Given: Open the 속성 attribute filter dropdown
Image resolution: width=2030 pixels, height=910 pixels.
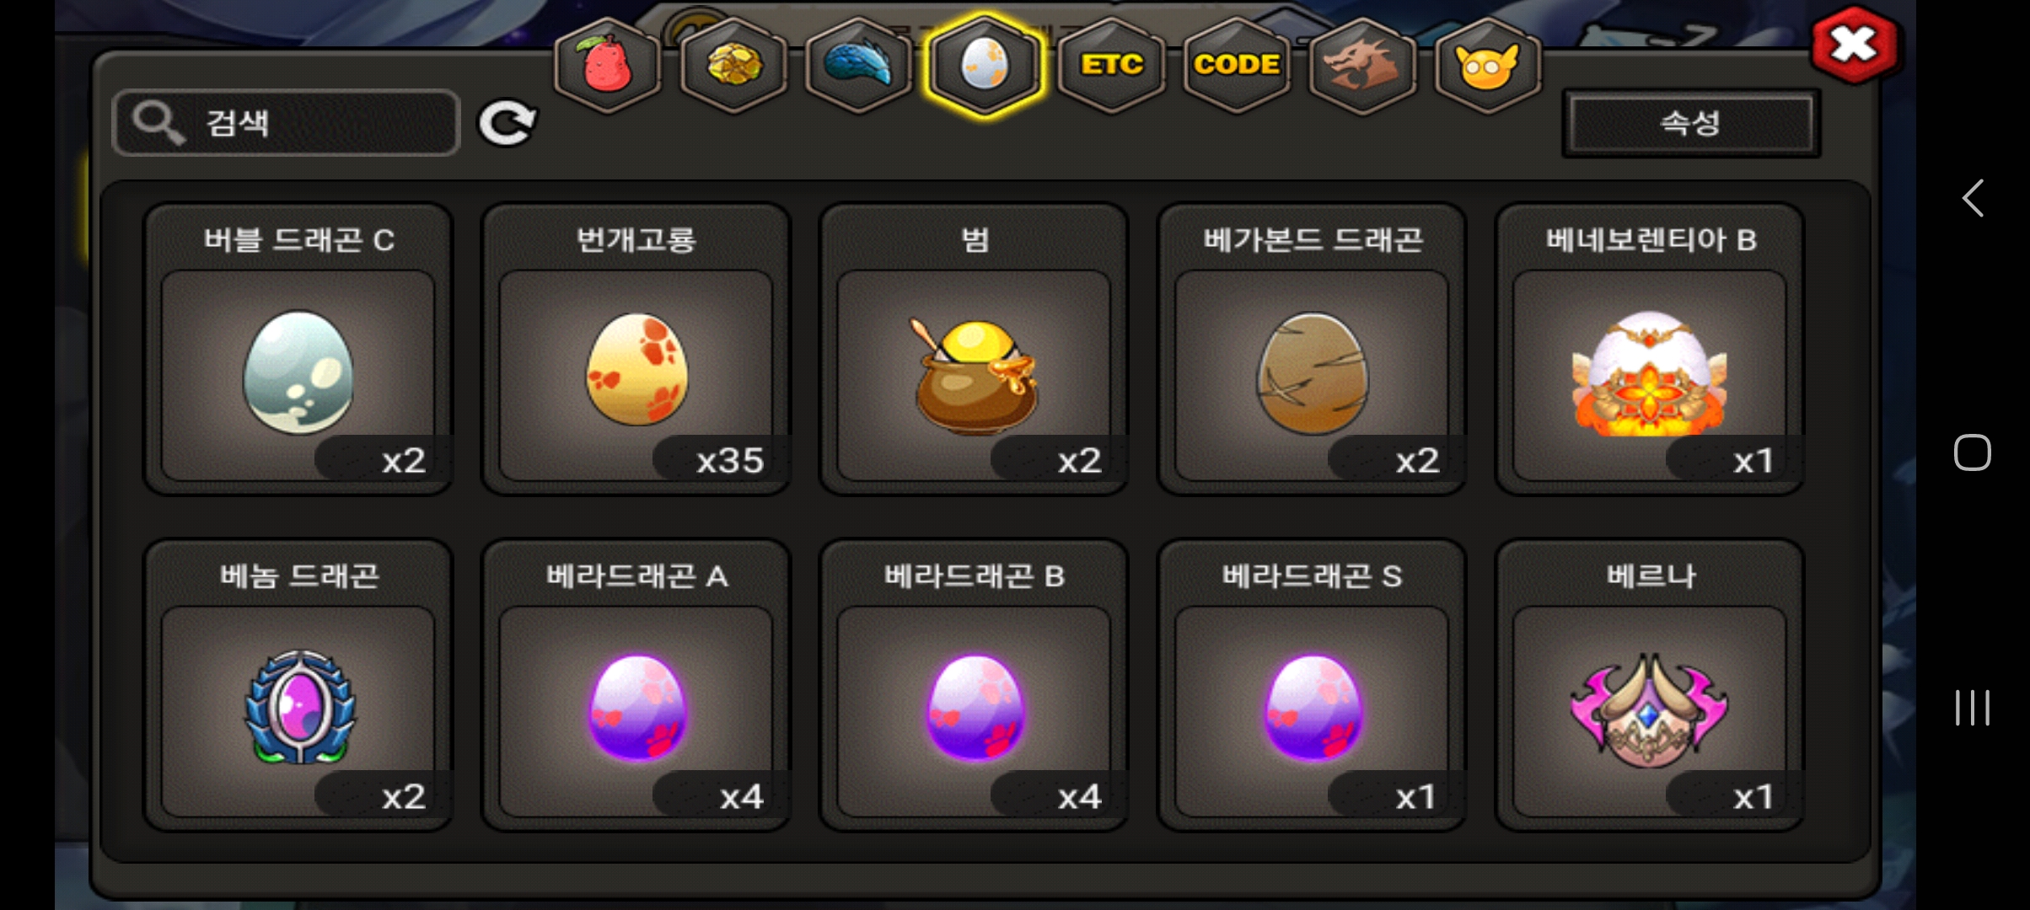Looking at the screenshot, I should [x=1691, y=123].
